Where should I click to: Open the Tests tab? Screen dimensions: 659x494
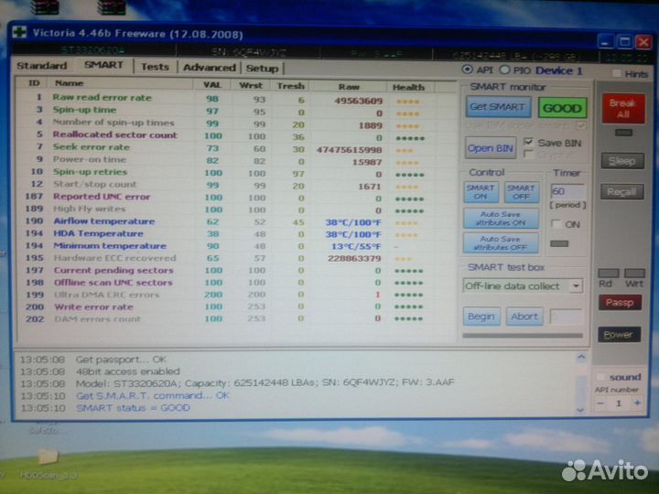(155, 67)
